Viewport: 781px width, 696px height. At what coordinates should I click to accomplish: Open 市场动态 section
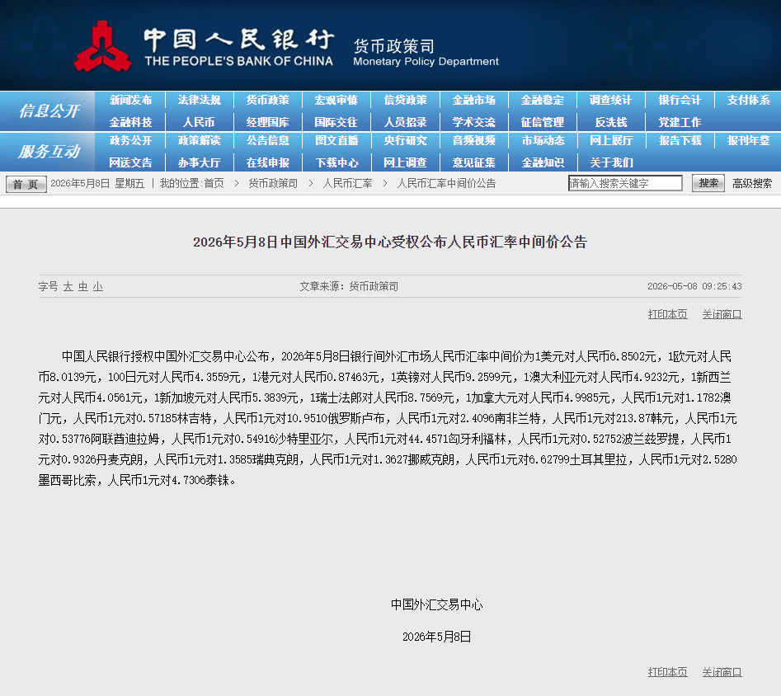(x=543, y=140)
